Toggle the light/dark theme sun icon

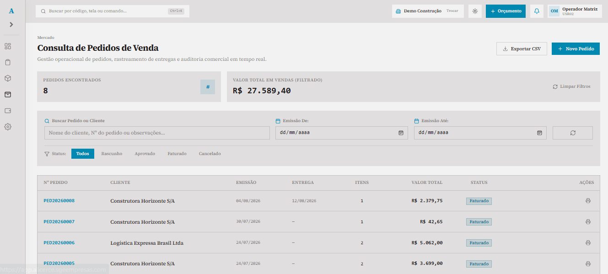(475, 11)
